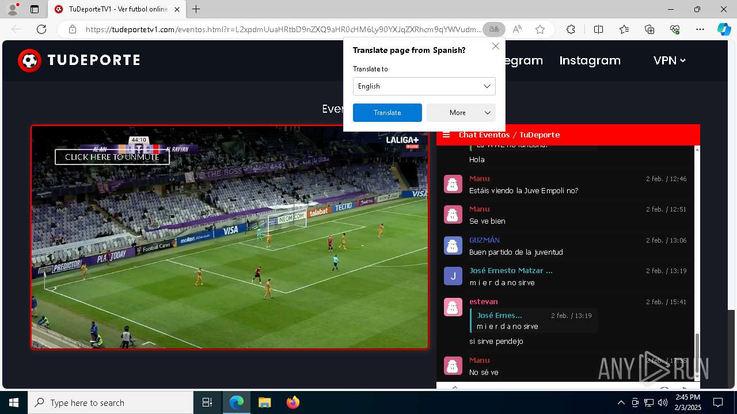Expand the More options button
Image resolution: width=737 pixels, height=414 pixels.
pos(461,113)
